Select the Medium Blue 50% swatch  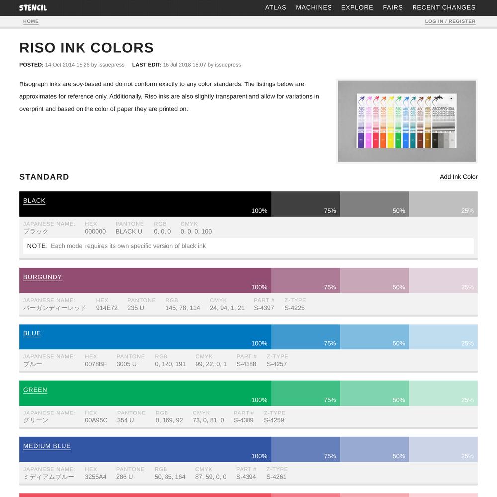coord(374,449)
